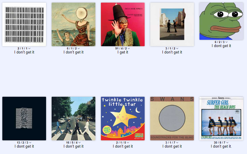Select the Wish You Were Here cover
The height and width of the screenshot is (154, 247).
[x=172, y=24]
